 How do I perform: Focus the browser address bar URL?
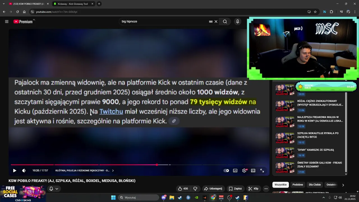[56, 12]
